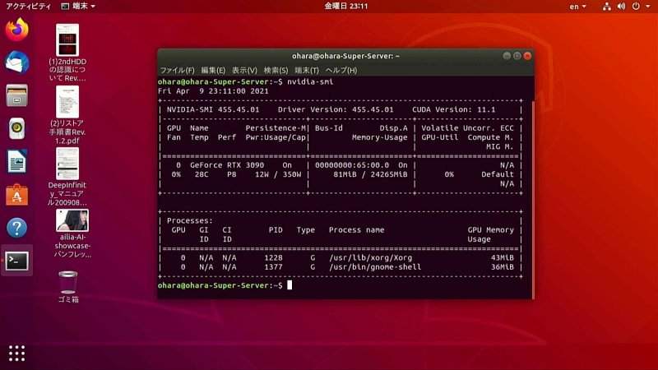Open Rhythmbox music player in dock
Image resolution: width=658 pixels, height=370 pixels.
pos(16,128)
